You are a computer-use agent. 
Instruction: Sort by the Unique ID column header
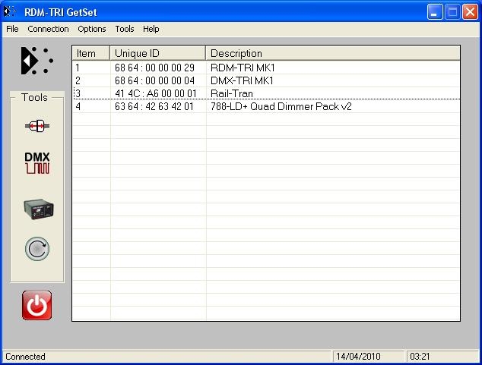click(x=157, y=53)
